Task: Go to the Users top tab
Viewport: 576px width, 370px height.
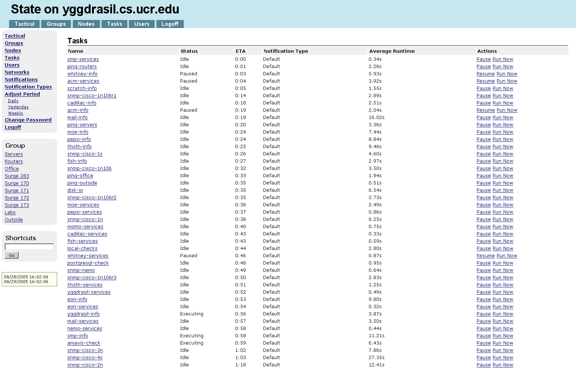Action: 142,24
